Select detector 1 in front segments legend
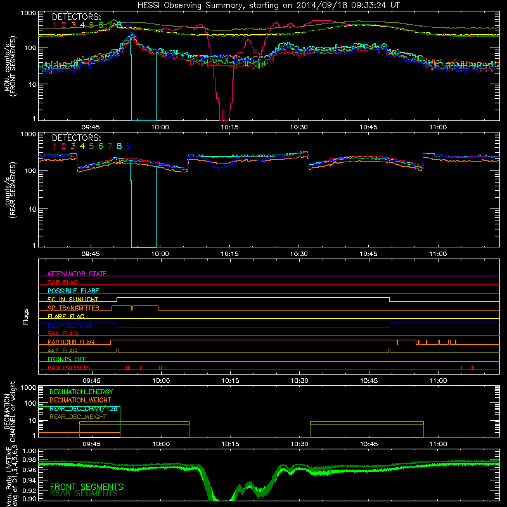This screenshot has width=507, height=507. (55, 25)
